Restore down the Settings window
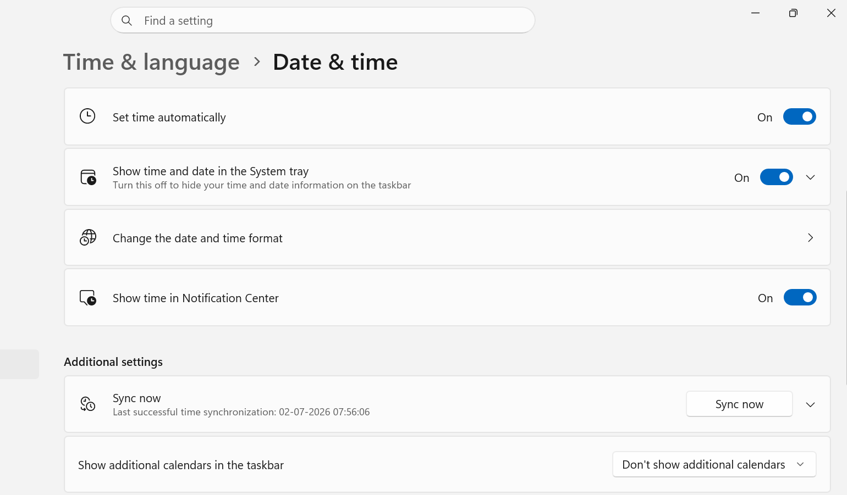Viewport: 847px width, 495px height. tap(793, 13)
